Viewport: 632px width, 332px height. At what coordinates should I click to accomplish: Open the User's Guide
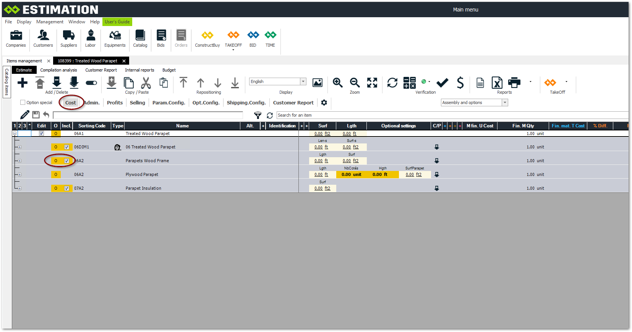[x=117, y=22]
